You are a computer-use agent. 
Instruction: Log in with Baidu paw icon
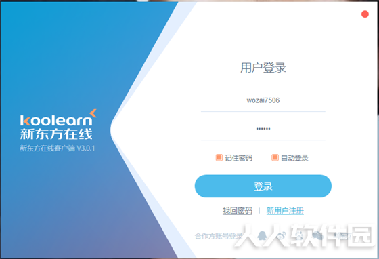299,235
